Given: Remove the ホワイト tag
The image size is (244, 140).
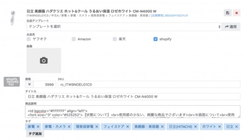Looking at the screenshot, I should pyautogui.click(x=219, y=127).
